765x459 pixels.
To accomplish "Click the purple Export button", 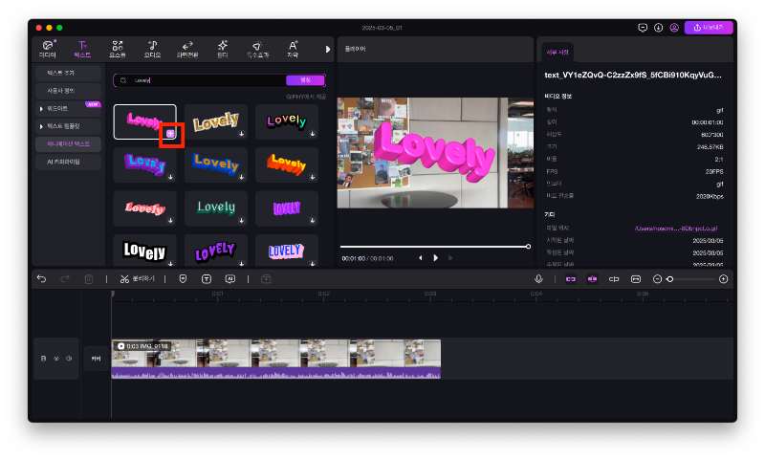I will [x=709, y=28].
